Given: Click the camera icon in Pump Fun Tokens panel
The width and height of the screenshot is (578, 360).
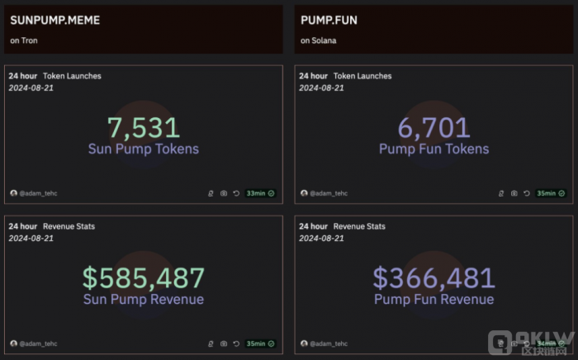Looking at the screenshot, I should pos(514,193).
